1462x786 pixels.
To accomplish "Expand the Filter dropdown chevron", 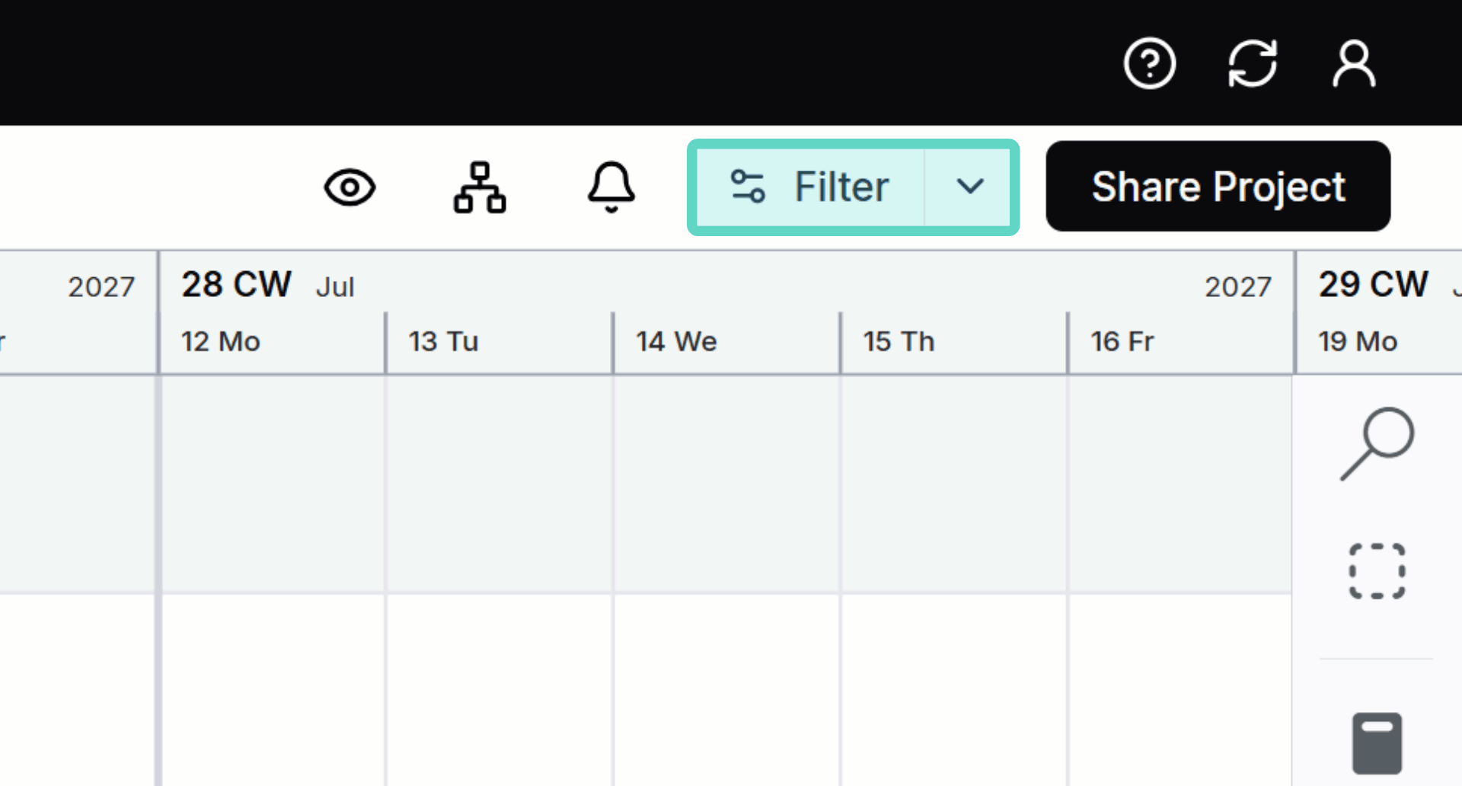I will pos(969,187).
